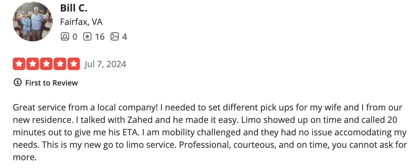Click the First to Review label
The height and width of the screenshot is (168, 414).
[x=51, y=83]
